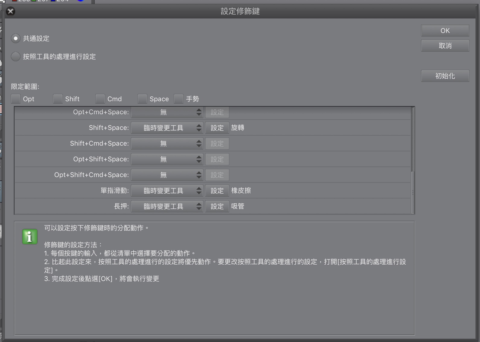Click 設定 button next to 橡皮擦
The width and height of the screenshot is (480, 342).
217,191
